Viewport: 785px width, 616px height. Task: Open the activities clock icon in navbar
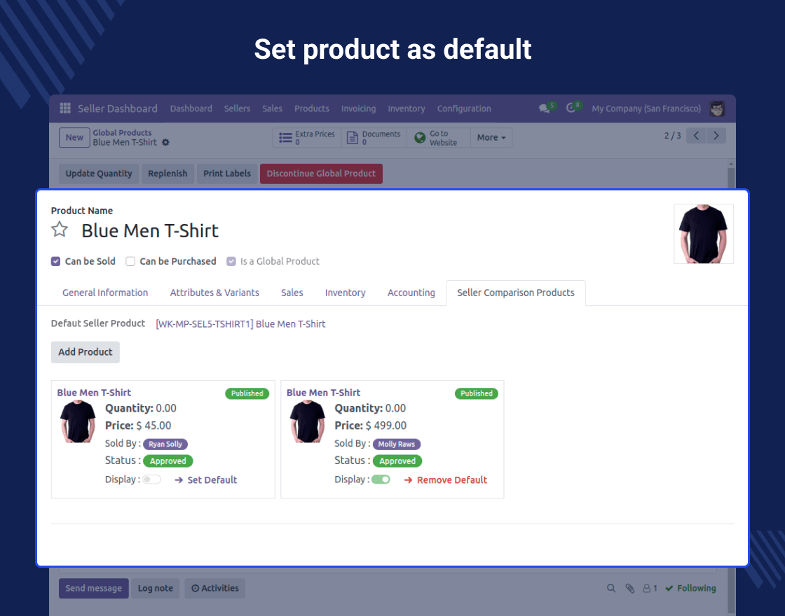pyautogui.click(x=571, y=108)
